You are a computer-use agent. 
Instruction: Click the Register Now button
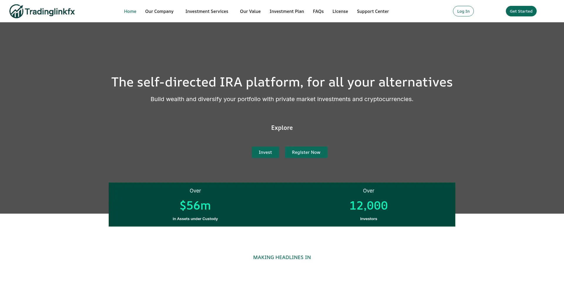click(306, 152)
